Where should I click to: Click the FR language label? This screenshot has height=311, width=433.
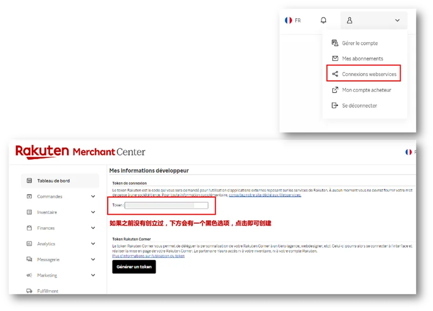[298, 21]
